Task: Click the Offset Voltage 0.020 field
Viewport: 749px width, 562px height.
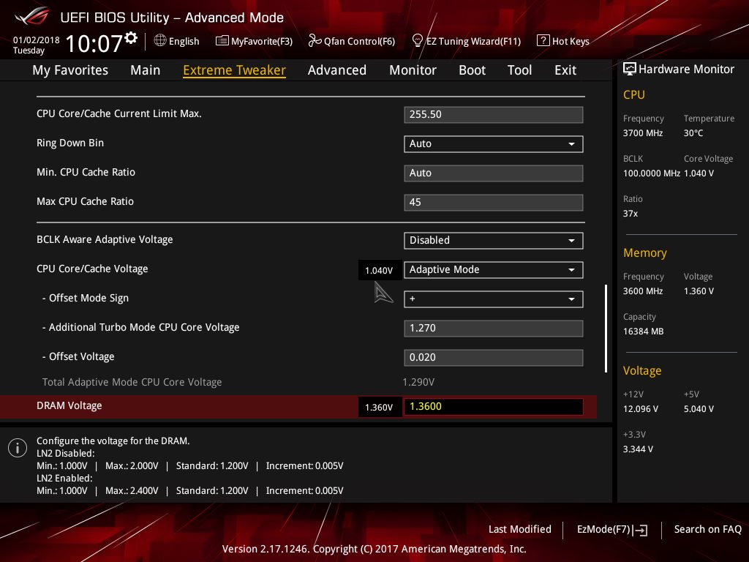Action: point(494,357)
